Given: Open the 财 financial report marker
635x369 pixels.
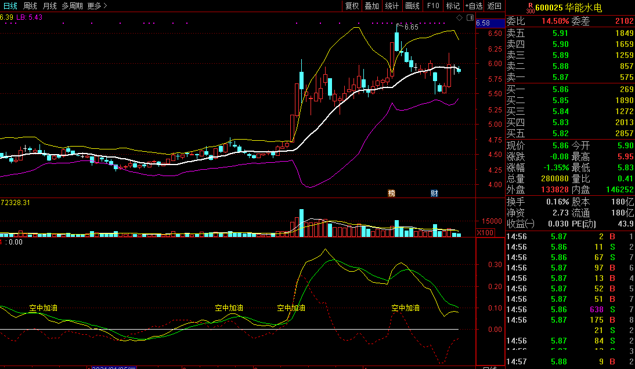Looking at the screenshot, I should (434, 193).
